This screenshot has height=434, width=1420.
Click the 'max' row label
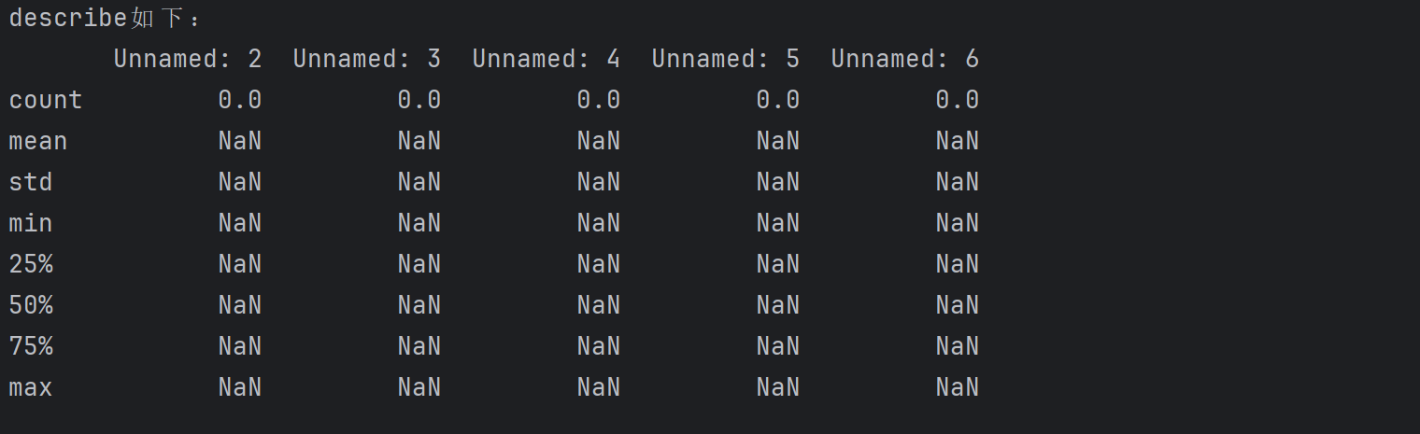[31, 387]
